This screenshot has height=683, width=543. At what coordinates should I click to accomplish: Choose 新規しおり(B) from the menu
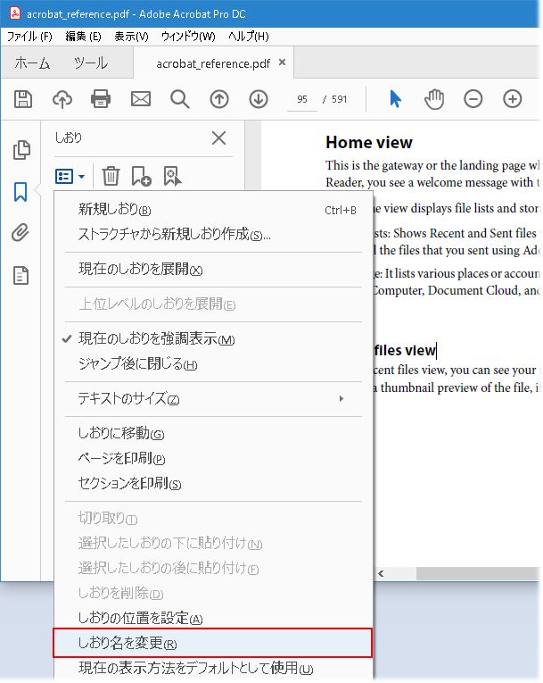pyautogui.click(x=213, y=210)
